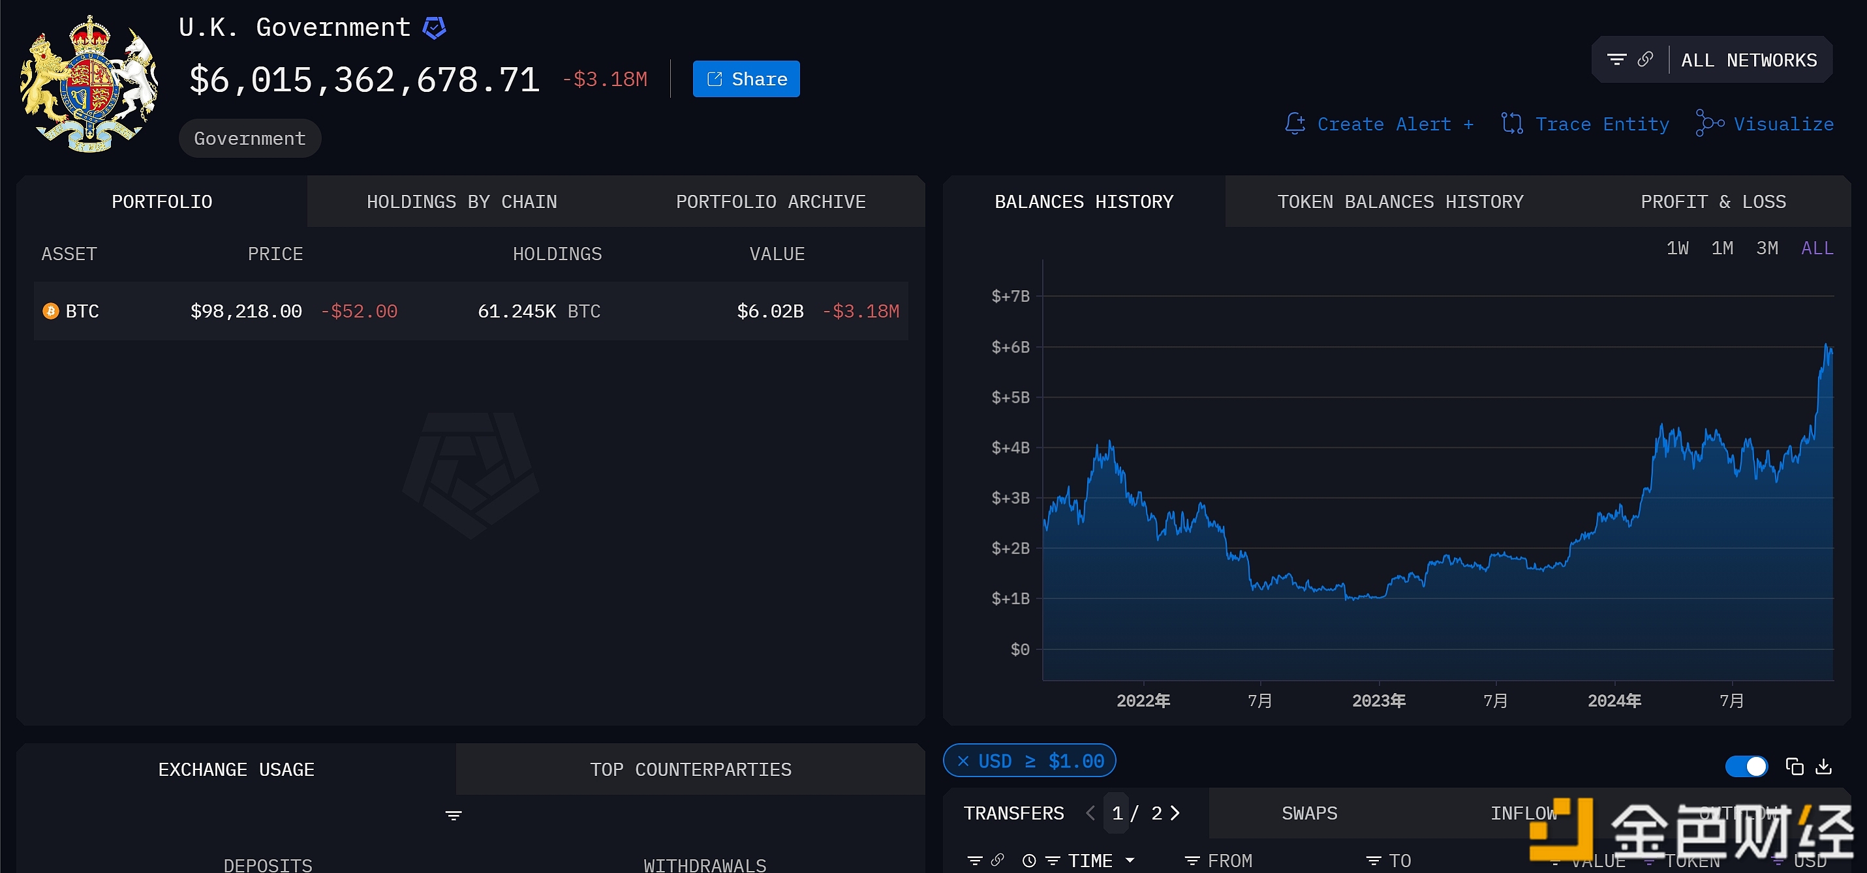
Task: Click the Visualize graph icon
Action: pyautogui.click(x=1710, y=123)
